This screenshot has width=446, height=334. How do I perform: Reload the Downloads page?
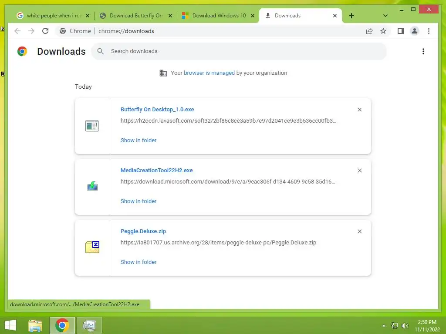click(x=45, y=31)
